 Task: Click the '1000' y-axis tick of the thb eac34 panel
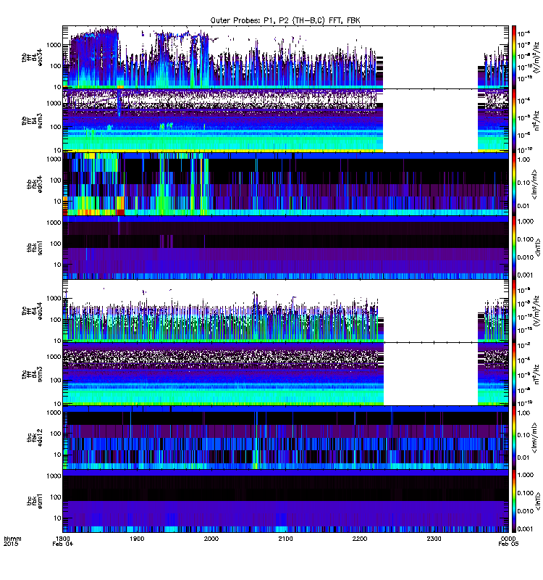pyautogui.click(x=54, y=45)
